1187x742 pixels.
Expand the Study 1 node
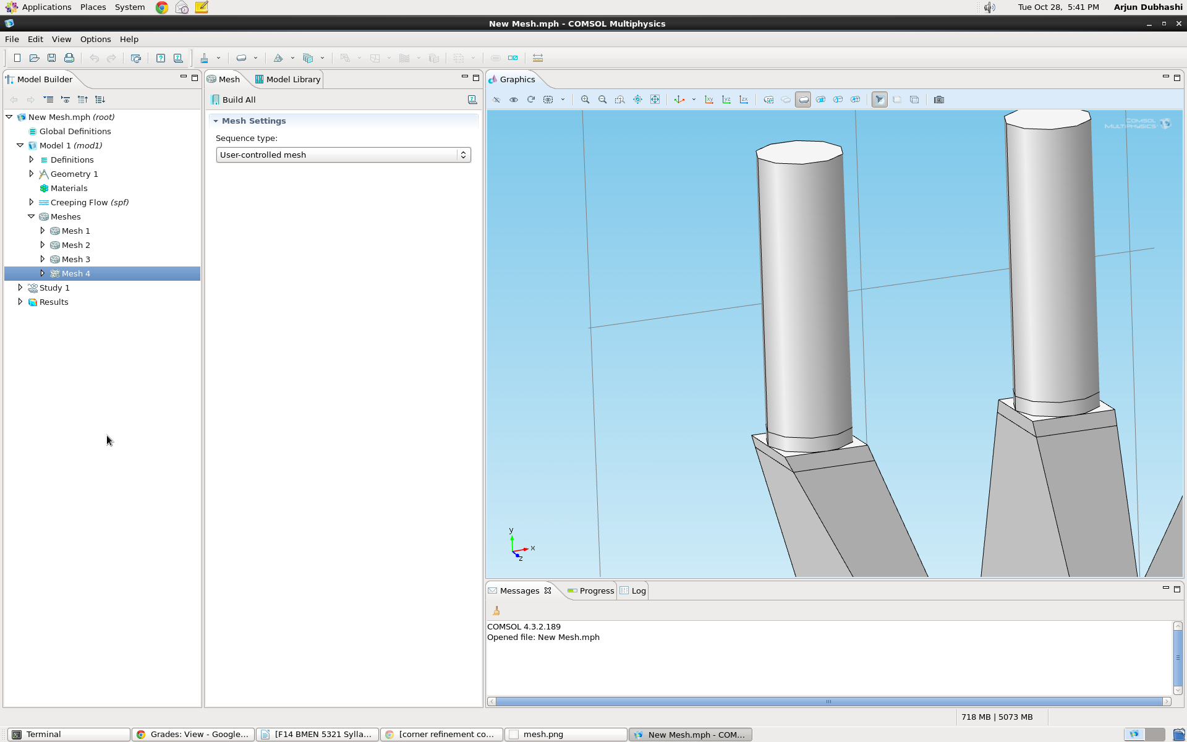point(20,288)
